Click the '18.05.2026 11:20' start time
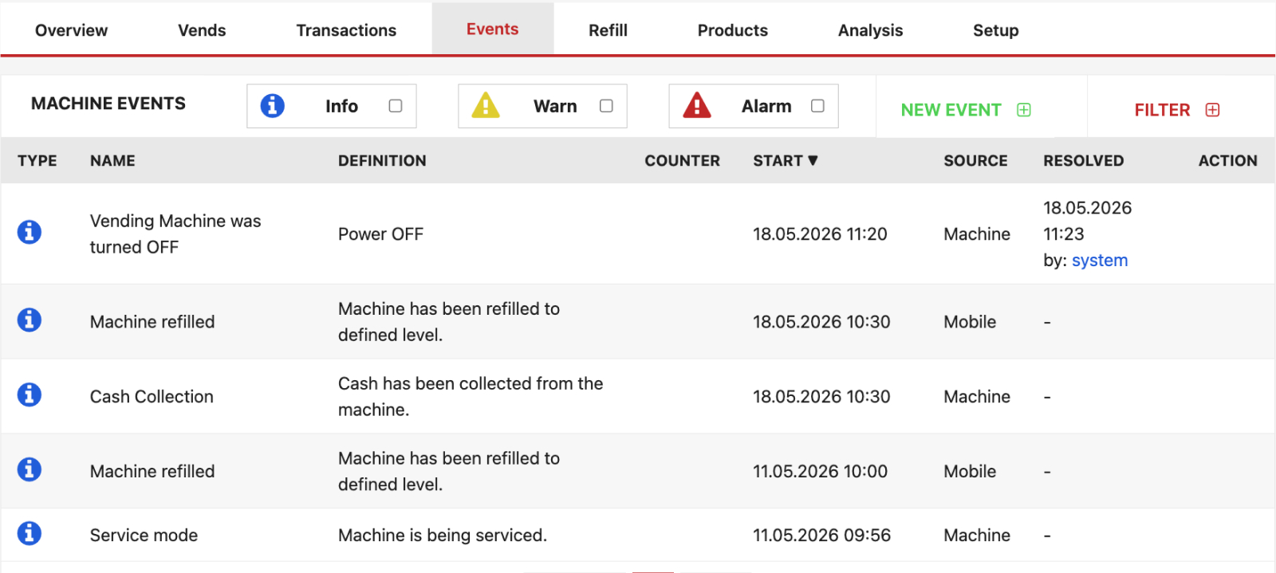This screenshot has width=1276, height=573. pos(820,234)
